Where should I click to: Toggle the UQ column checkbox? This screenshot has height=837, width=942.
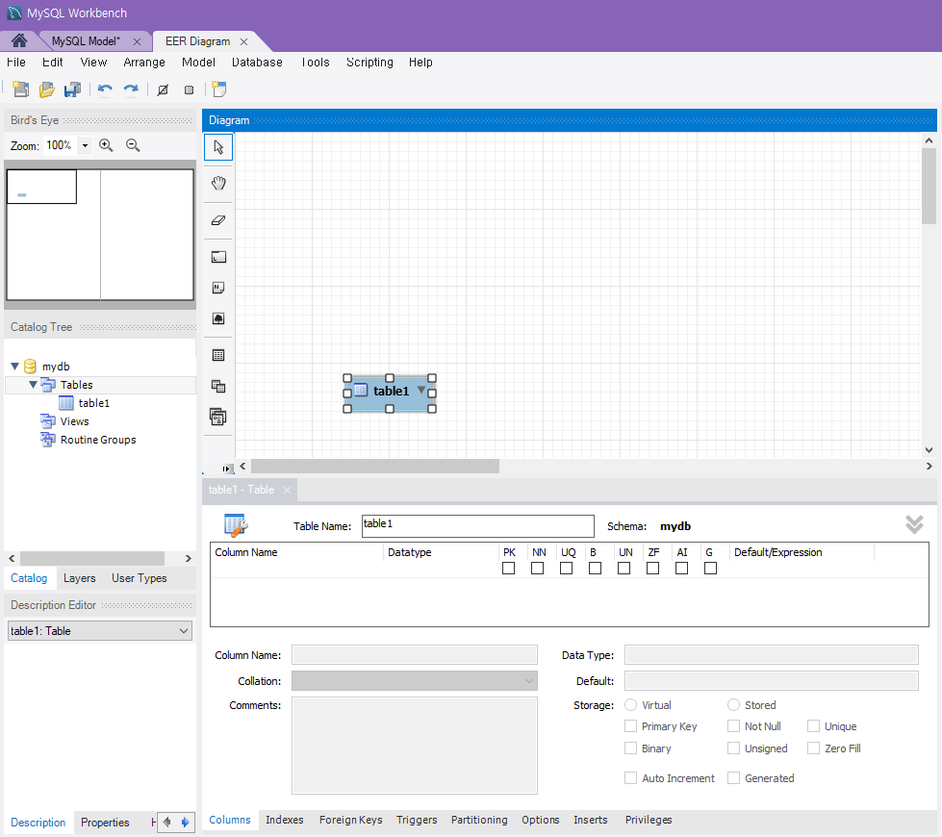click(567, 568)
